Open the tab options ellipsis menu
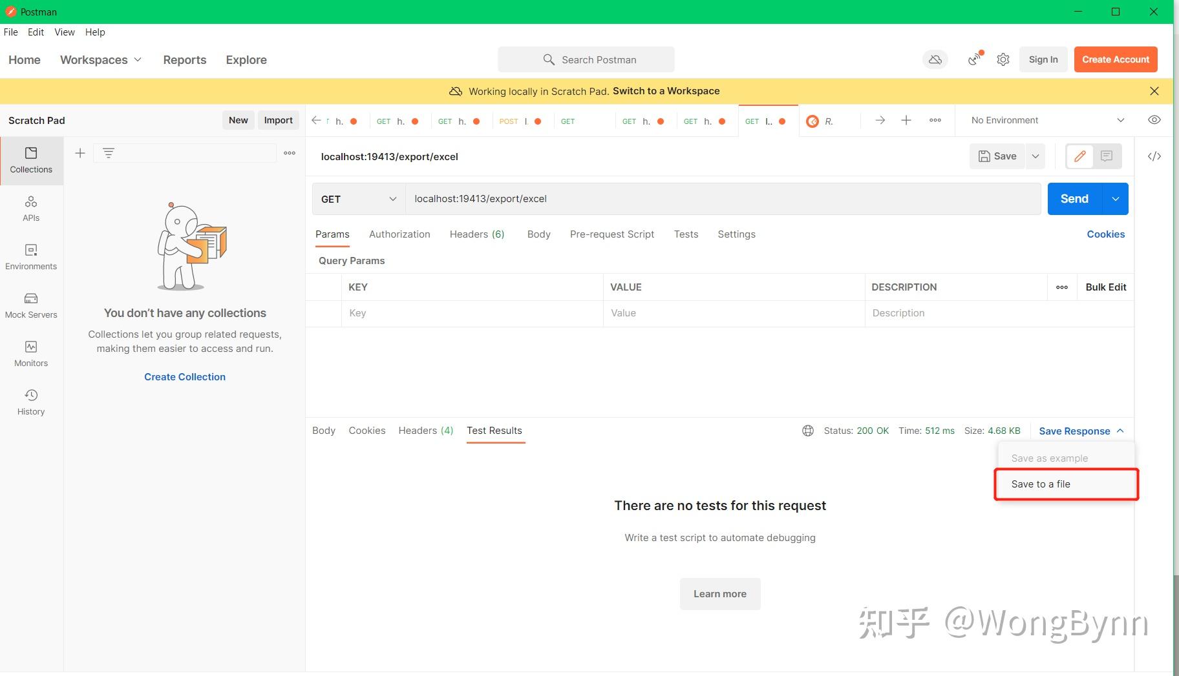Screen dimensions: 1179x676 pyautogui.click(x=935, y=121)
